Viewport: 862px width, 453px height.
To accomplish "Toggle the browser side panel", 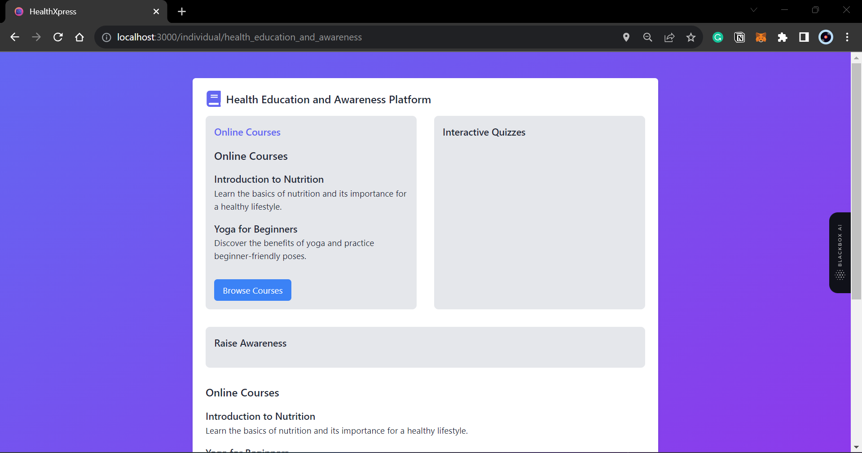I will click(x=804, y=37).
